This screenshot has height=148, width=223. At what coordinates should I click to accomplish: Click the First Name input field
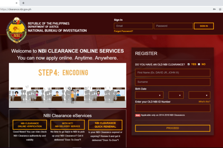click(172, 73)
